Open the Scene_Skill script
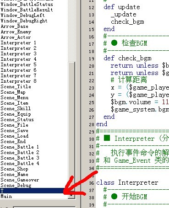Image resolution: width=169 pixels, height=208 pixels. pyautogui.click(x=16, y=108)
